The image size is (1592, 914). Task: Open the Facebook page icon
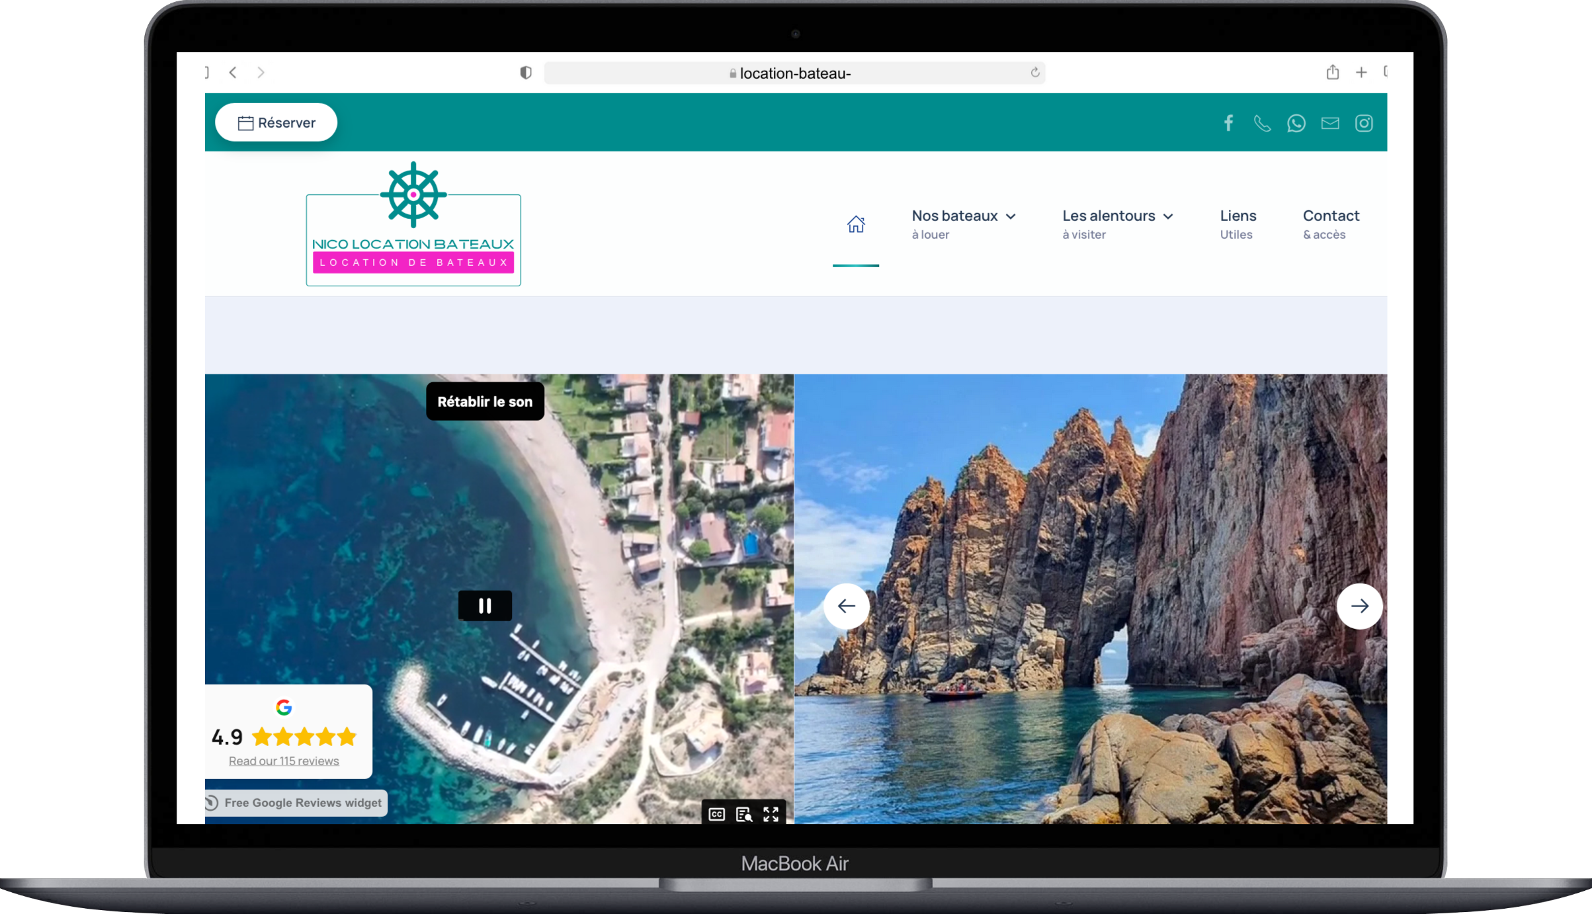(1228, 123)
